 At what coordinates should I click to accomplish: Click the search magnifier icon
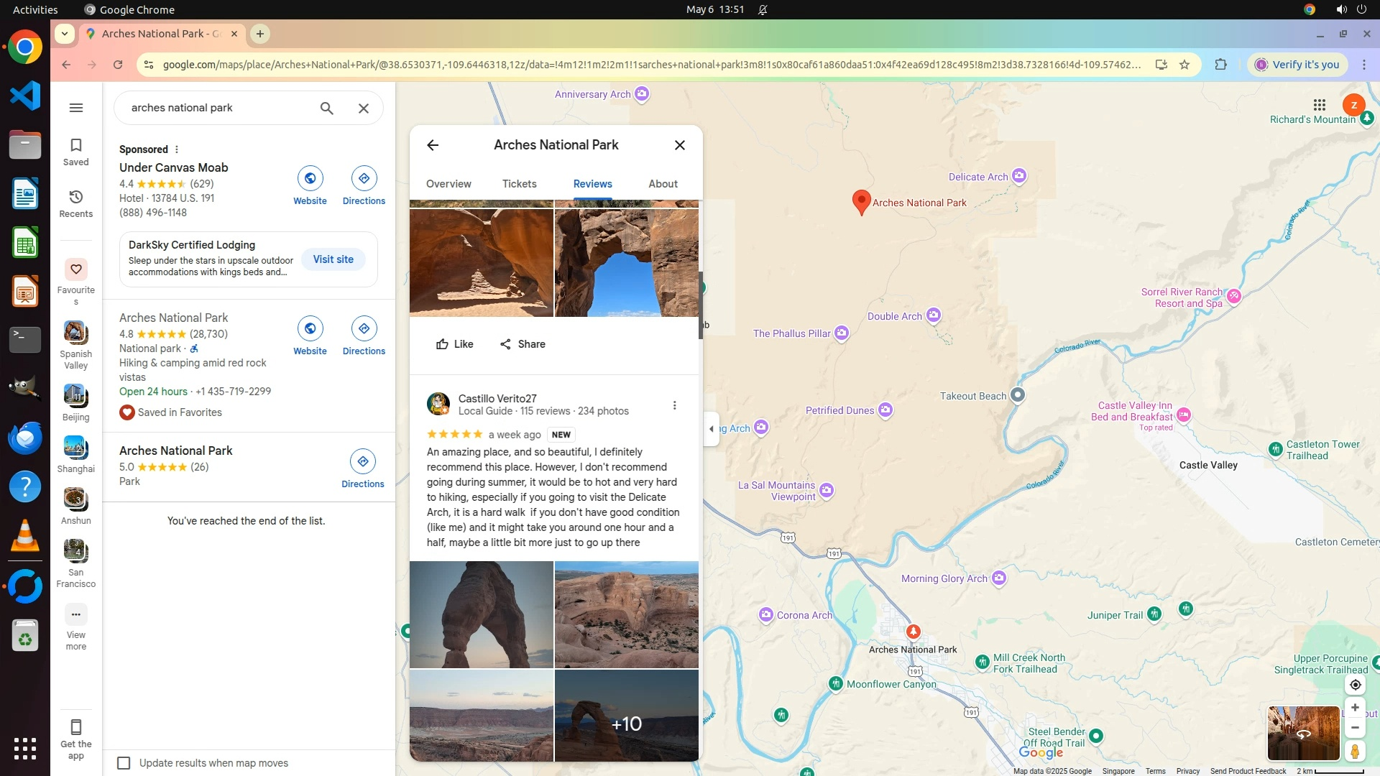[x=326, y=108]
